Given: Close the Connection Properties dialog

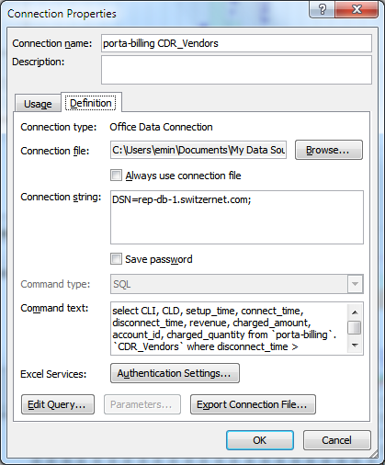Looking at the screenshot, I should tap(357, 9).
